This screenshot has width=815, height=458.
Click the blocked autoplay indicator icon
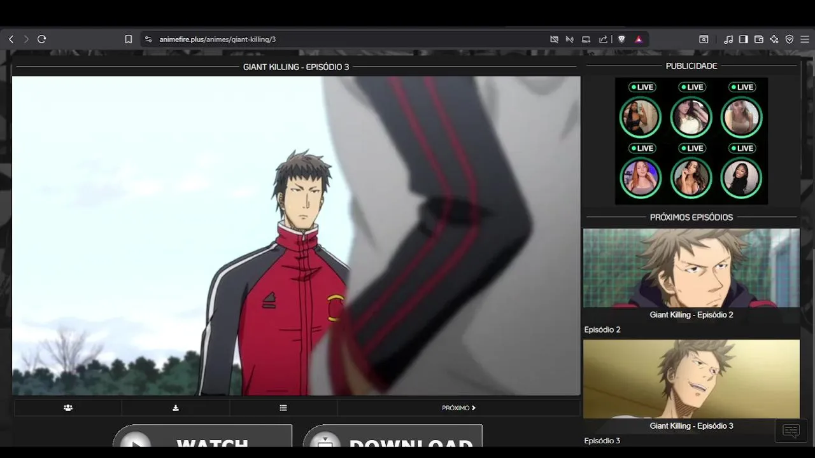pos(570,39)
